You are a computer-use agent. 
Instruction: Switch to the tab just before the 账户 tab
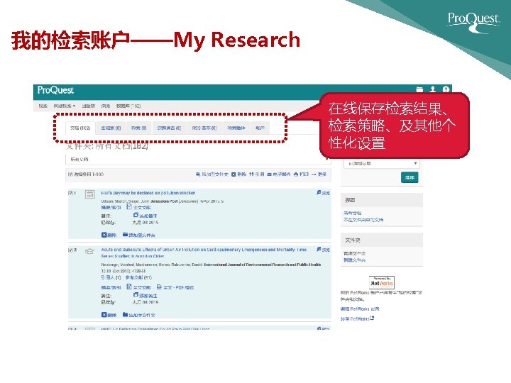(x=236, y=128)
